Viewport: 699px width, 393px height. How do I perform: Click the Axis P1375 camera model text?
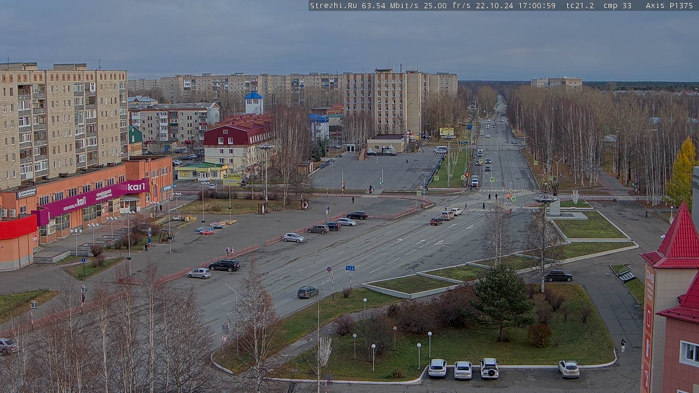point(670,5)
